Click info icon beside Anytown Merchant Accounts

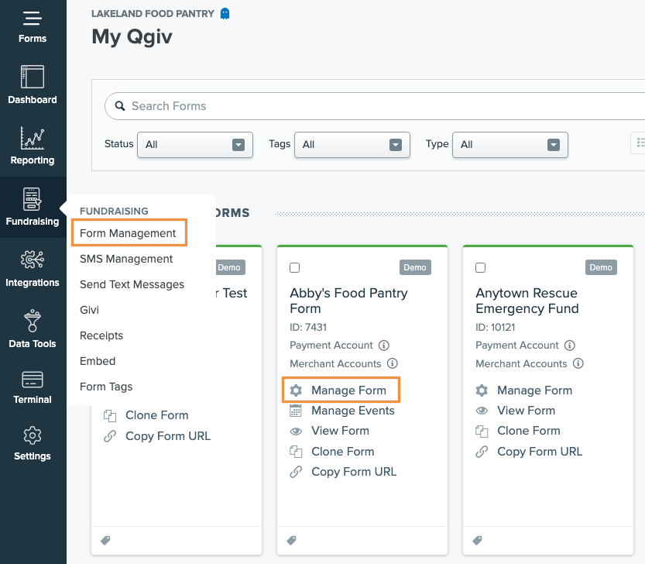coord(578,363)
